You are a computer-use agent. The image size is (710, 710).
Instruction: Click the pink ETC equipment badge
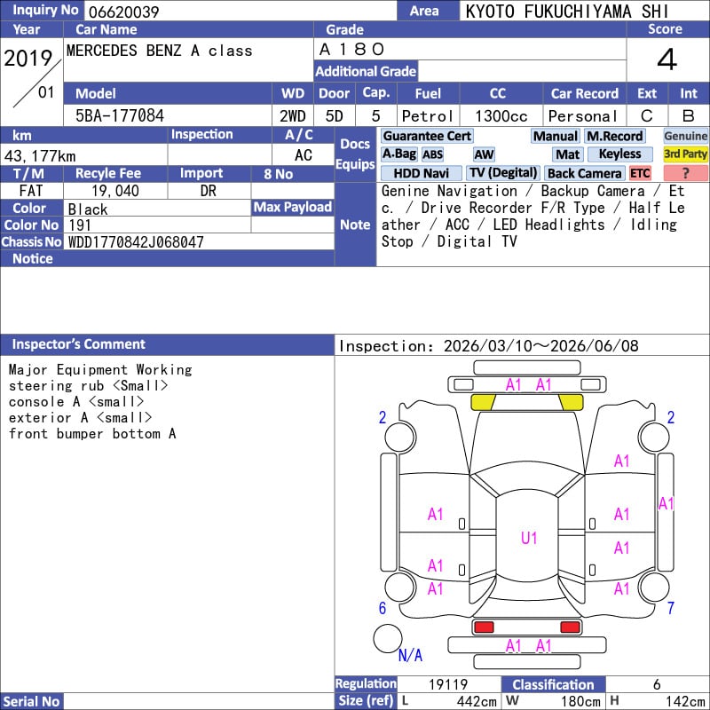click(640, 173)
